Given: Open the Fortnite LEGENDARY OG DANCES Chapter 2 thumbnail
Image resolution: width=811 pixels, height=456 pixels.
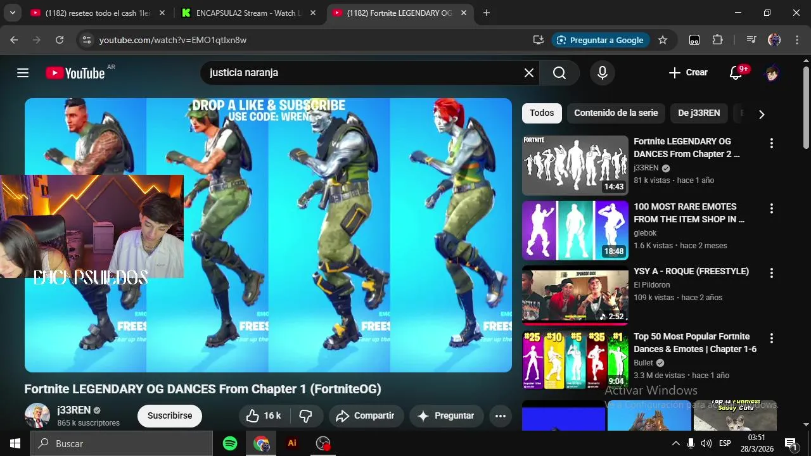Looking at the screenshot, I should 575,165.
